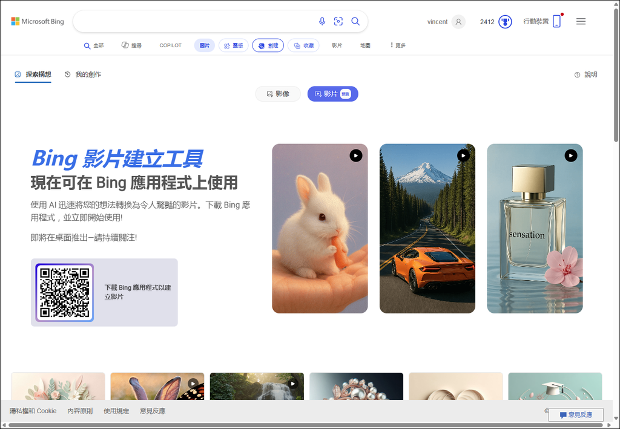Click the vertical scrollbar thumb

[x=616, y=75]
